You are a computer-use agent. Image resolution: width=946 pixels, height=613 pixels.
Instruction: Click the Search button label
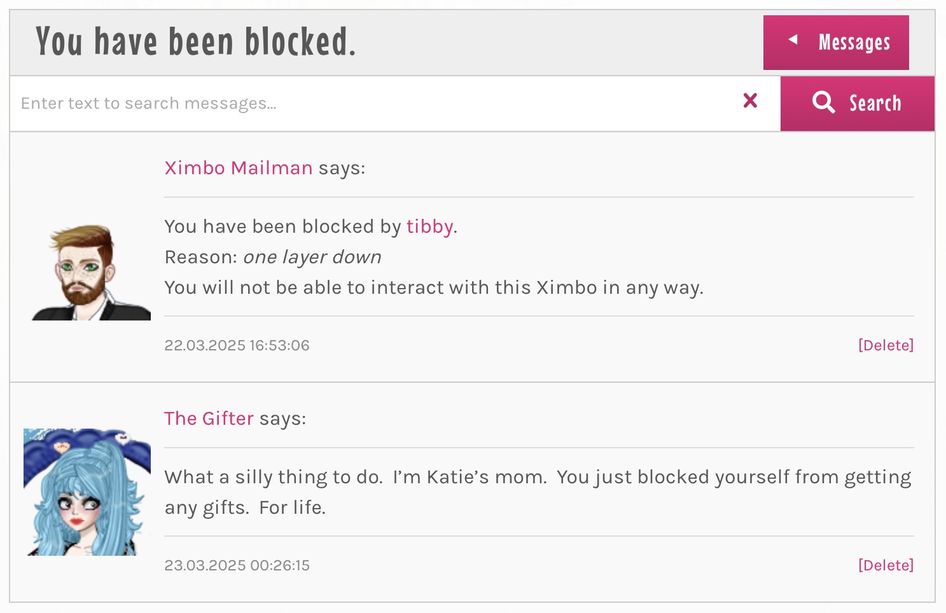875,103
